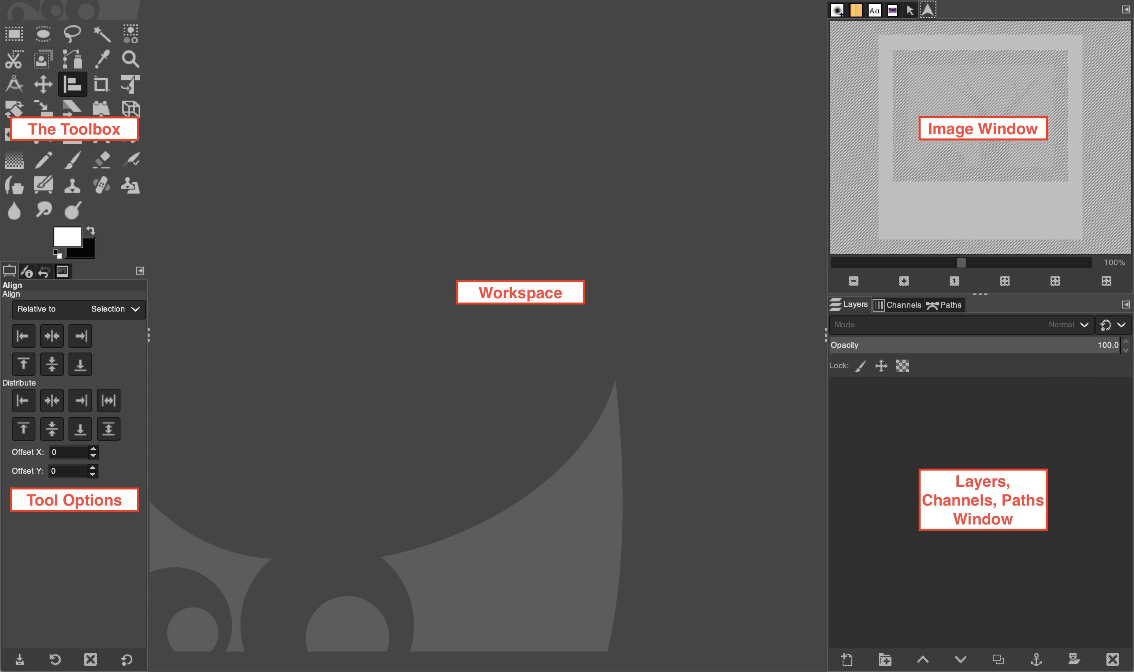Switch to the Channels tab

point(897,305)
